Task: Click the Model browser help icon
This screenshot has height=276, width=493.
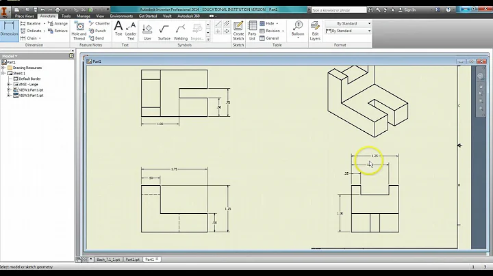Action: [x=71, y=56]
